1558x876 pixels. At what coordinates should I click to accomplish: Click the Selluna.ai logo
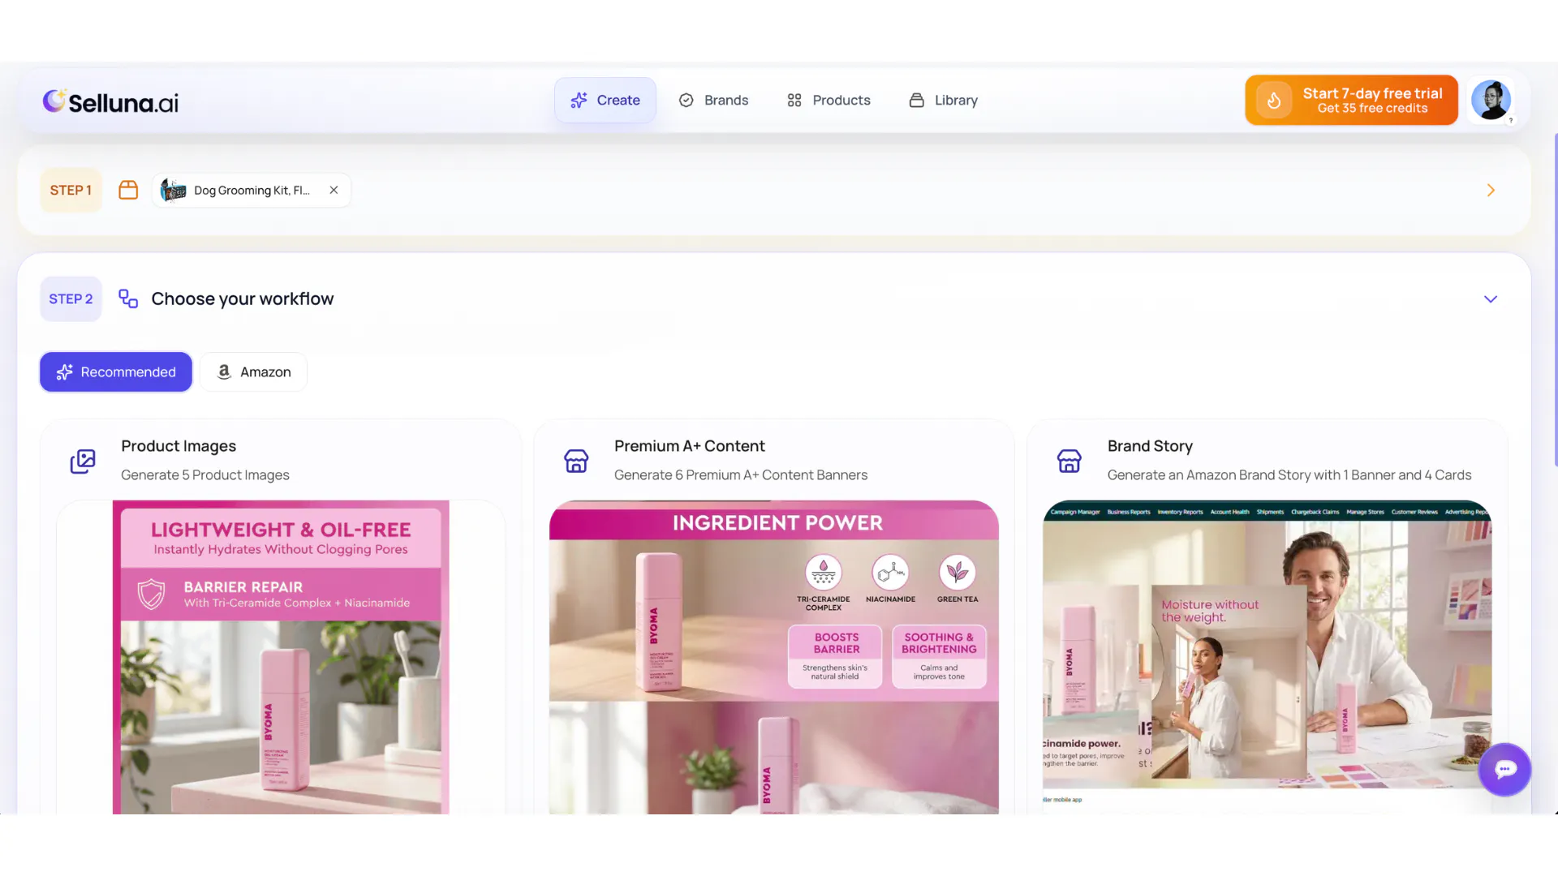[110, 101]
